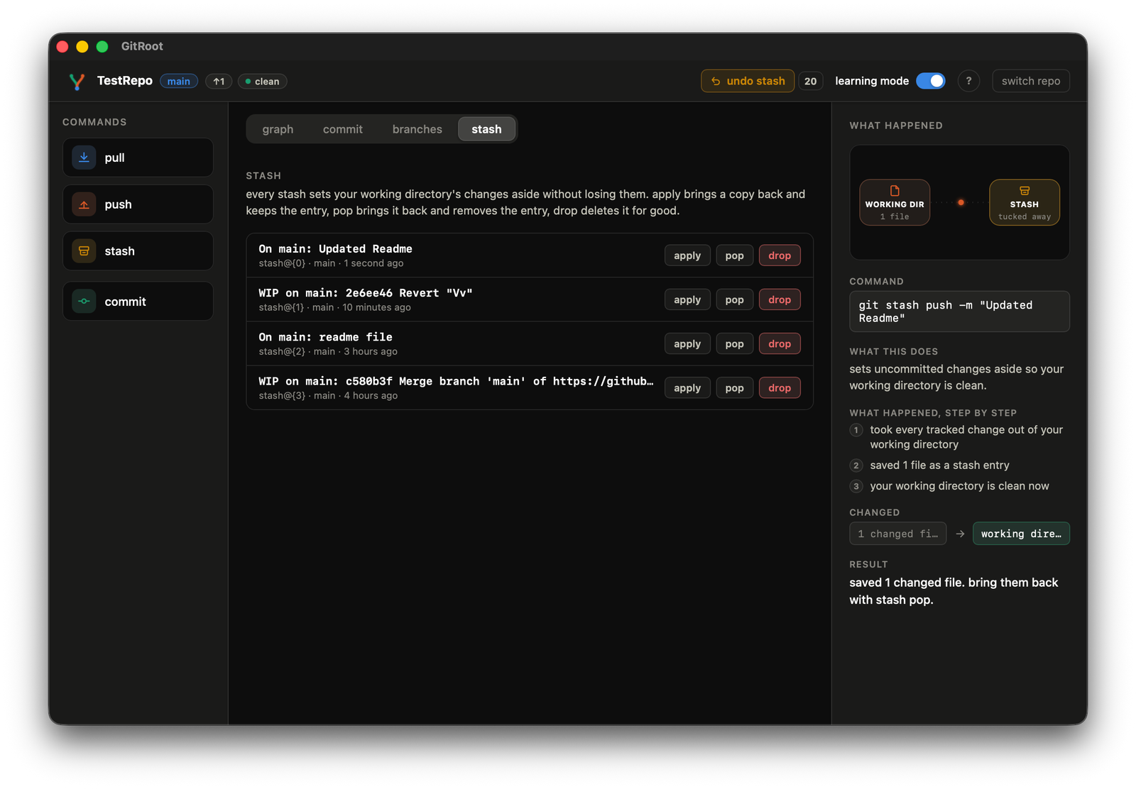Click the Stash 'tucked away' card
The width and height of the screenshot is (1136, 789).
(1025, 202)
